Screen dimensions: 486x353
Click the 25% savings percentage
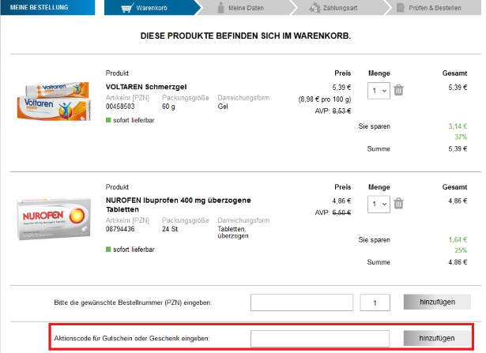[x=461, y=250]
